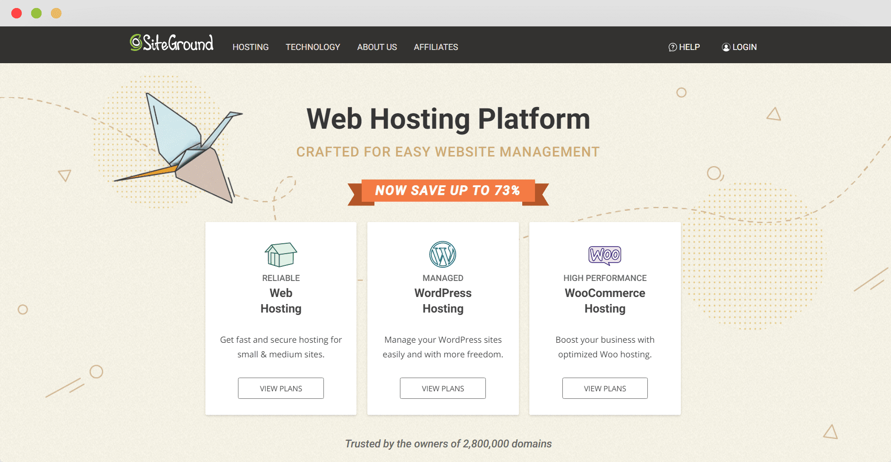Click the Help question mark icon
This screenshot has height=462, width=891.
(673, 47)
